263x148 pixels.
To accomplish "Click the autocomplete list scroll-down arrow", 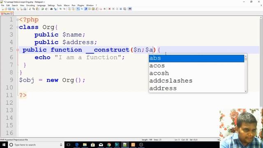I will click(x=246, y=91).
